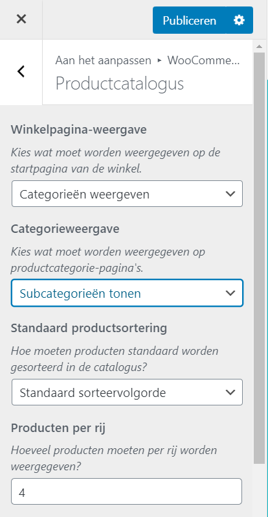This screenshot has width=268, height=517.
Task: Click the description about startpagina van de winkel
Action: coord(116,162)
